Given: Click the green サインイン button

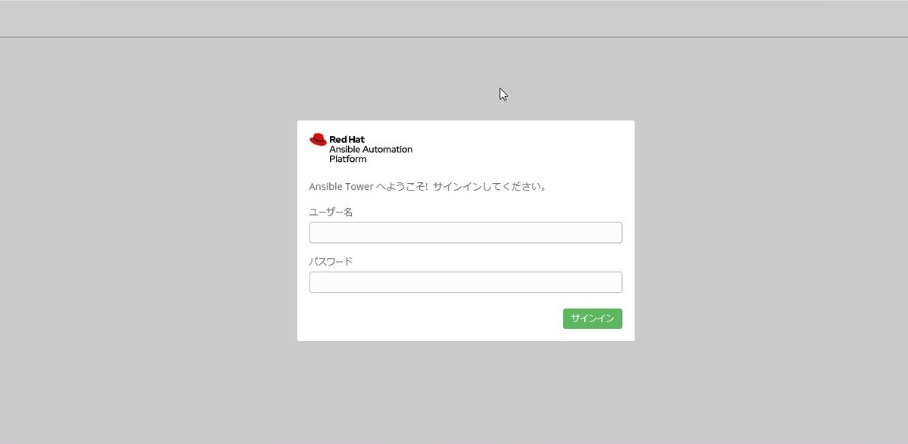Looking at the screenshot, I should [x=592, y=318].
